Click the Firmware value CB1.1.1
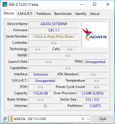Viewport: 115px width, 124px height. pos(54,30)
